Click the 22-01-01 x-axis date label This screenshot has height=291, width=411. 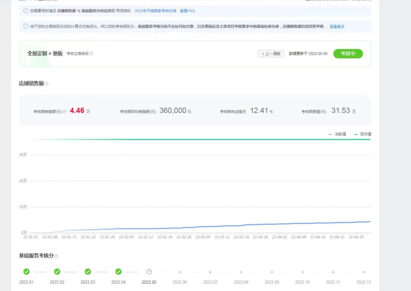[x=31, y=237]
